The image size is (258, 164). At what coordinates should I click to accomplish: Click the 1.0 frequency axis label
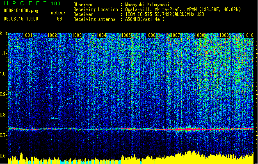pyautogui.click(x=4, y=73)
